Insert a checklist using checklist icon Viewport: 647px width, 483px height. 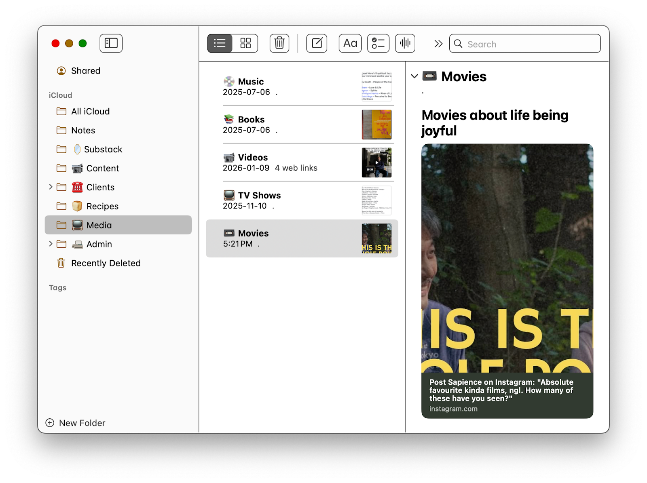click(378, 43)
